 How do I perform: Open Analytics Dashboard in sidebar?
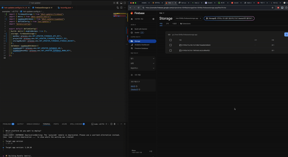140,45
